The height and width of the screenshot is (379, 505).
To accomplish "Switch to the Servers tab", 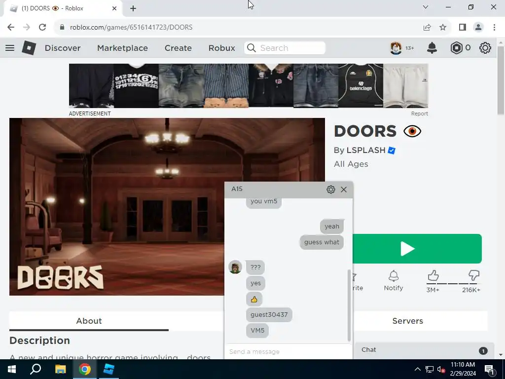I will (407, 321).
